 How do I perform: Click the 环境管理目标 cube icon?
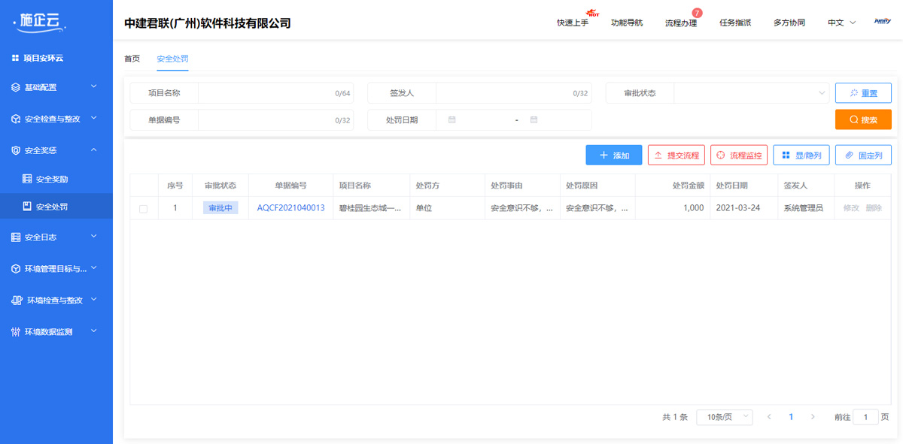(16, 268)
